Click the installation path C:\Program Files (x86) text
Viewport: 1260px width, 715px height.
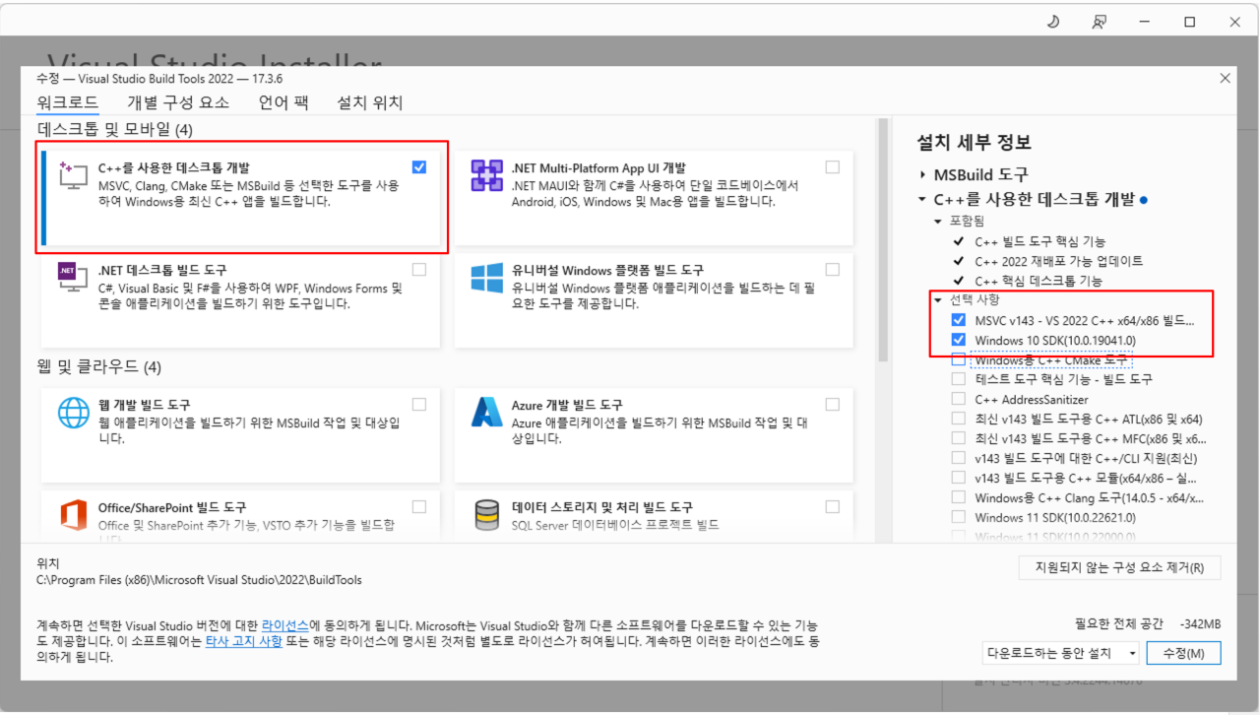pos(199,580)
